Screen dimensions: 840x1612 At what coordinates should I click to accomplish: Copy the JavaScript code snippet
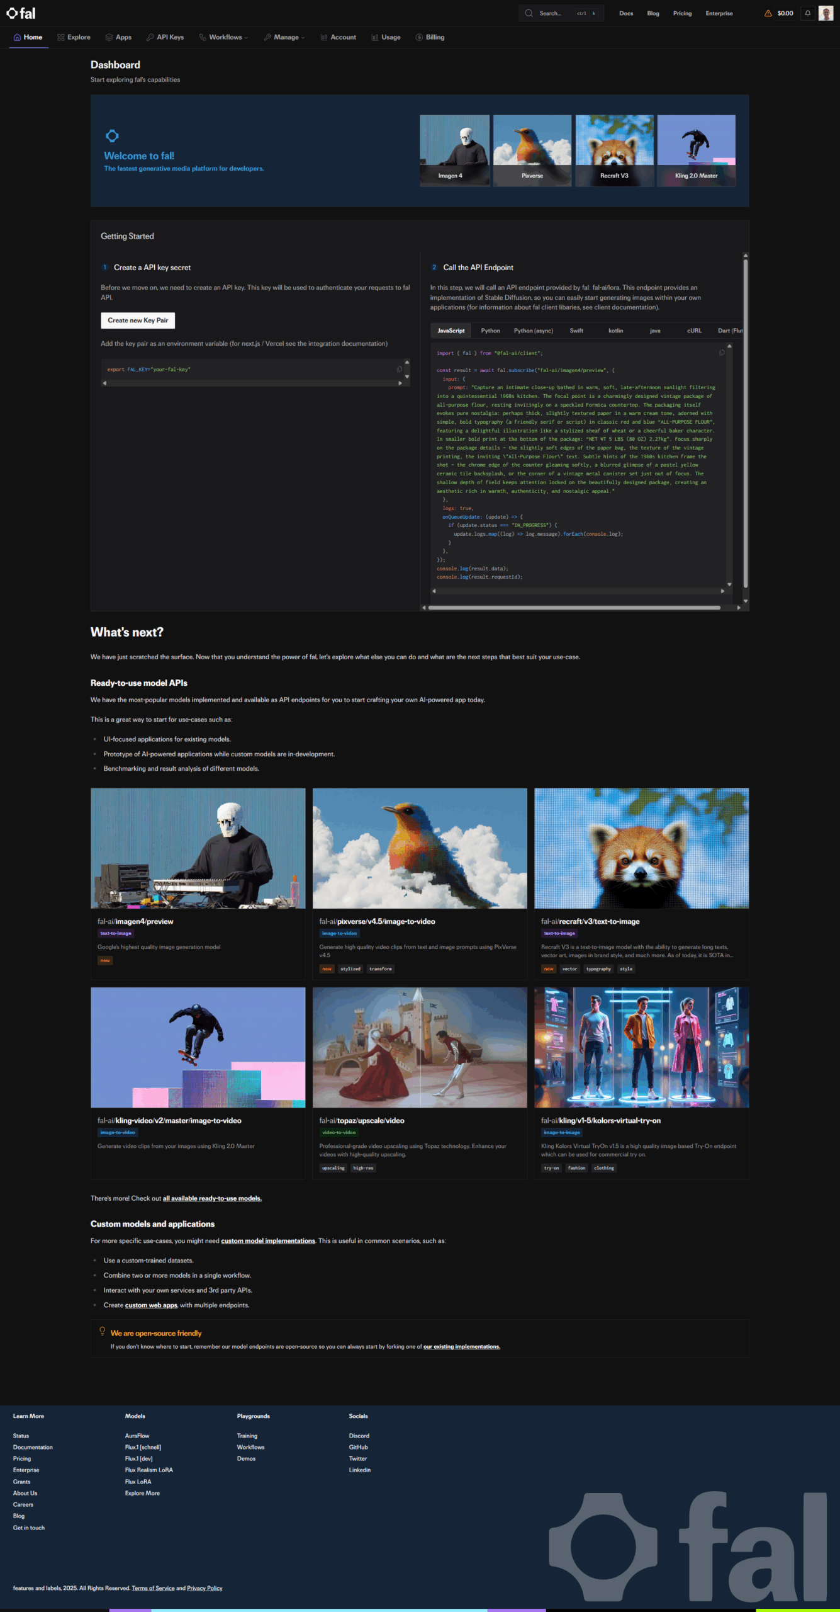[722, 353]
